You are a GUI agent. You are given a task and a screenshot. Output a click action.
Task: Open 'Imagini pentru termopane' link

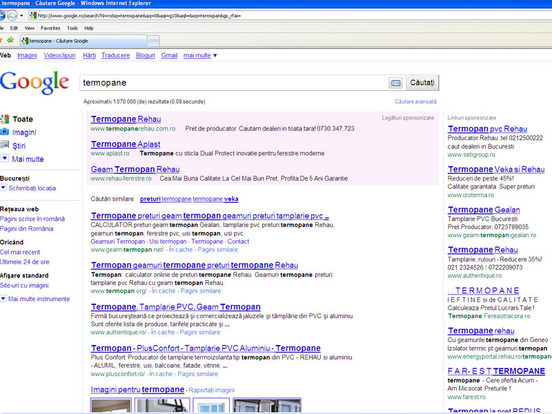137,389
